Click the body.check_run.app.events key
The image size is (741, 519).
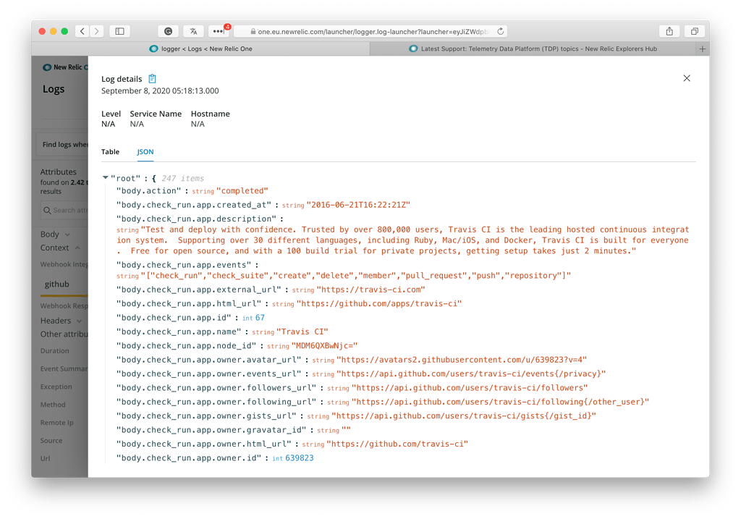coord(184,265)
